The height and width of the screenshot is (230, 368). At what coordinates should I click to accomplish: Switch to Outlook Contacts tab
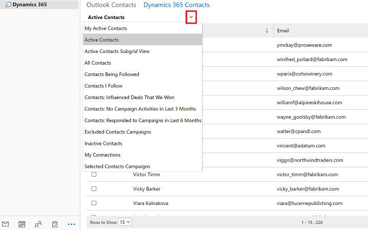point(111,5)
